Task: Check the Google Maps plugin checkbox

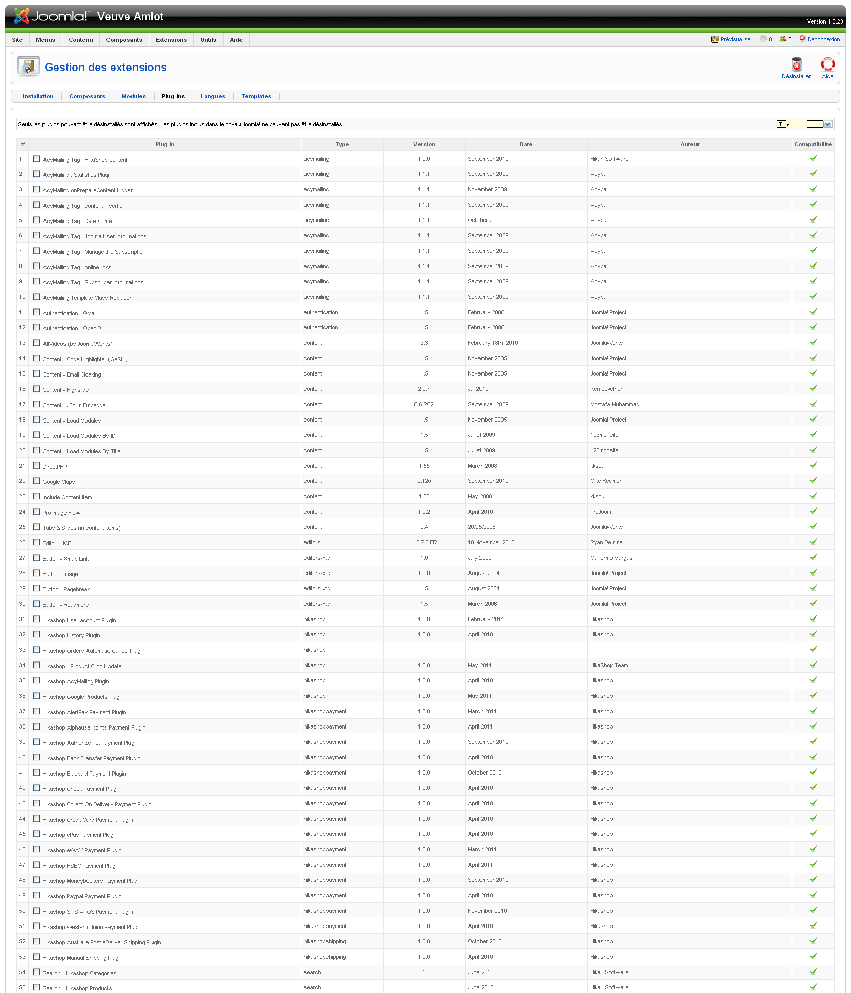Action: pyautogui.click(x=36, y=481)
